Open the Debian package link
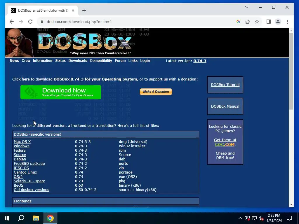Viewport: 299px width, 224px height. coord(20,159)
